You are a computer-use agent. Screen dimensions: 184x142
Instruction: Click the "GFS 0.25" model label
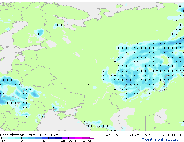coord(49,135)
